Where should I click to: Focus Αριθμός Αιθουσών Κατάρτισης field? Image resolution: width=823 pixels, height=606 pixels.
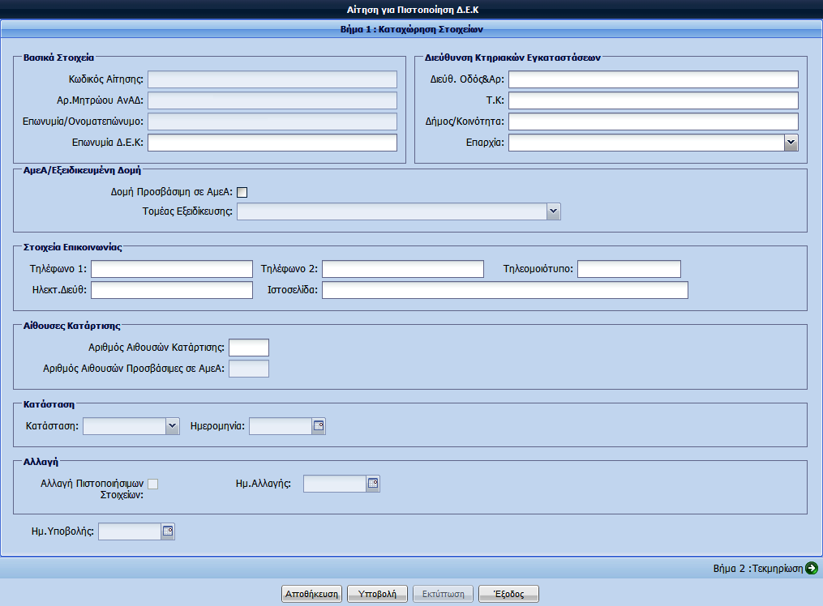[x=249, y=348]
